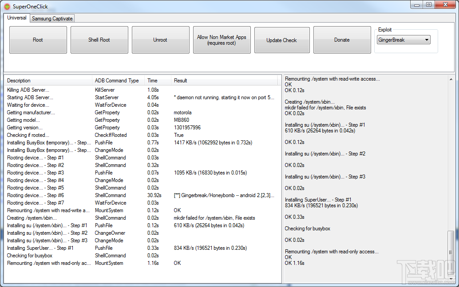This screenshot has width=459, height=287.
Task: Click the log pane scroll up arrow
Action: 451,79
